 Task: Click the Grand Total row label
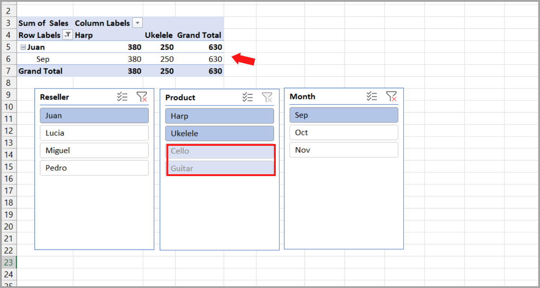pos(40,71)
